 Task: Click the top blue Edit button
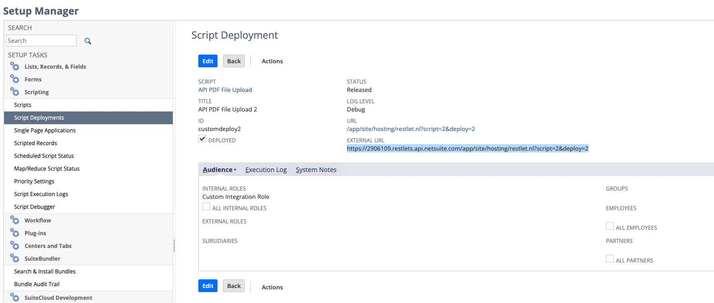coord(208,61)
